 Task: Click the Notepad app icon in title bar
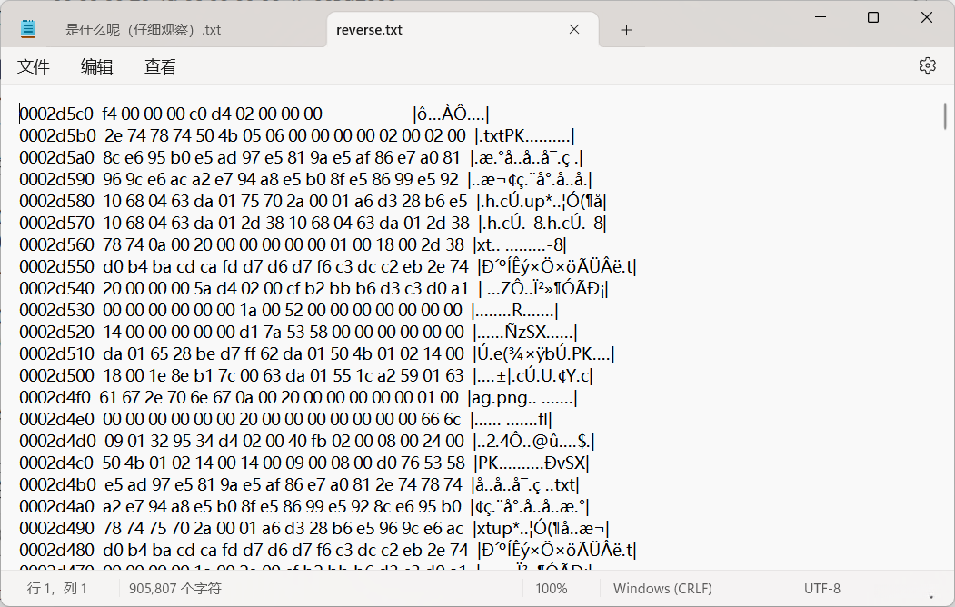pyautogui.click(x=27, y=29)
